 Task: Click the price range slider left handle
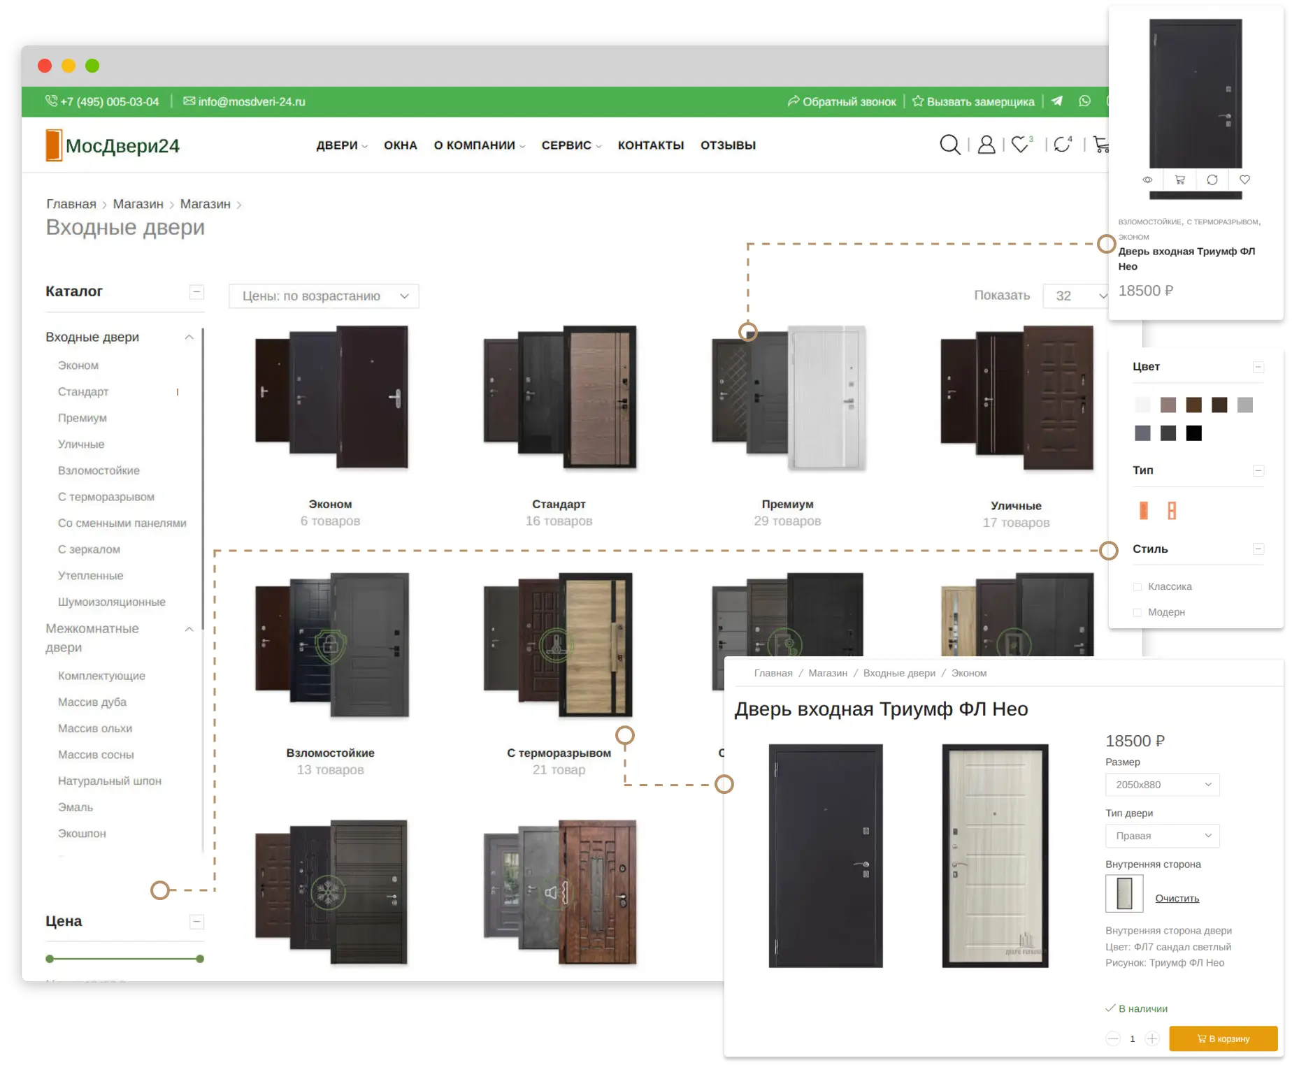point(50,959)
